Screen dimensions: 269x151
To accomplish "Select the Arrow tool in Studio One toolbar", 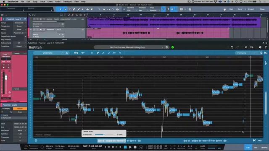I will click(x=60, y=9).
